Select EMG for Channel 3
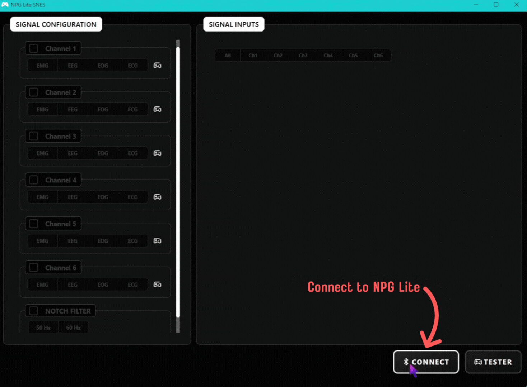Viewport: 527px width, 387px height. (42, 153)
